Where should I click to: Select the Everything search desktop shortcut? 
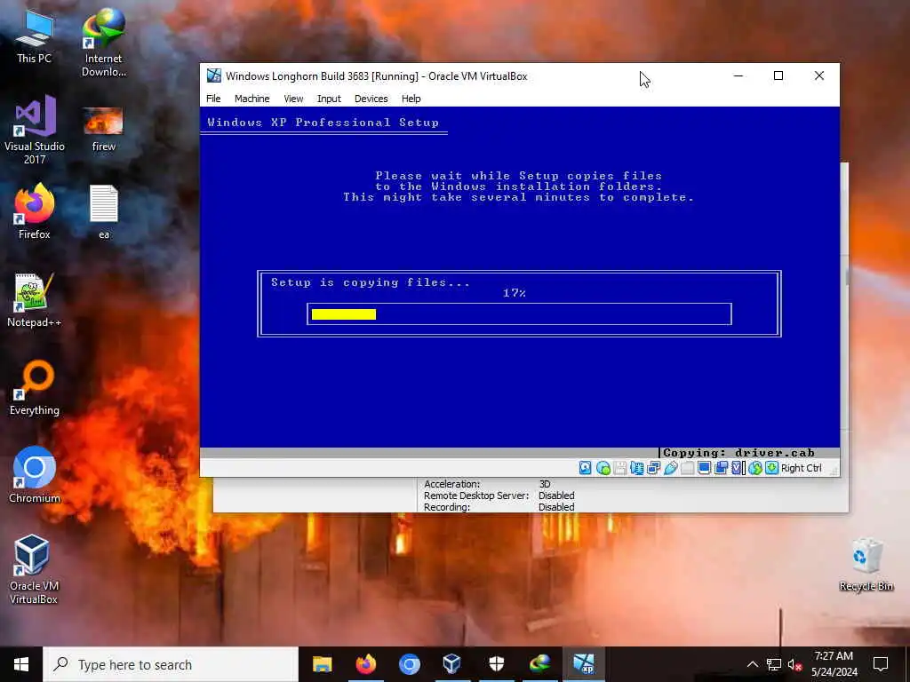[x=35, y=387]
